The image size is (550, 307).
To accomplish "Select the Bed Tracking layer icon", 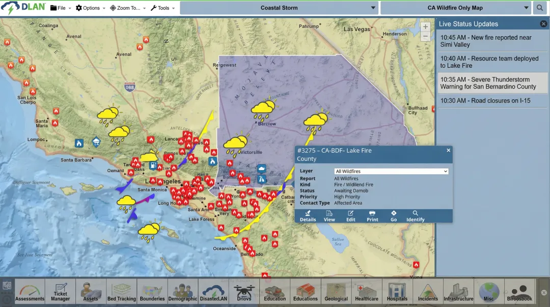I will (121, 292).
